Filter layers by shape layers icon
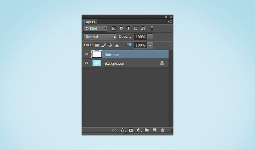This screenshot has width=255, height=150. (x=136, y=29)
